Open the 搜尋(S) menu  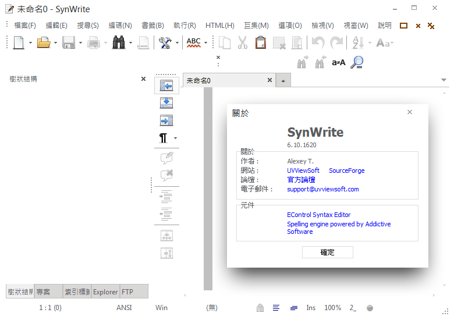88,26
